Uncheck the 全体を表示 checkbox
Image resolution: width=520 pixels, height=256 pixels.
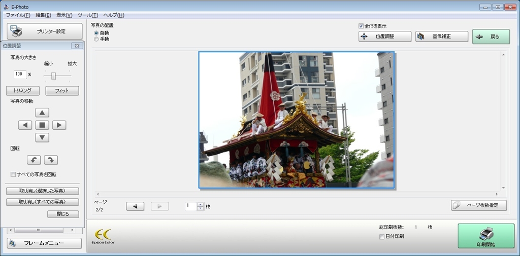click(361, 26)
